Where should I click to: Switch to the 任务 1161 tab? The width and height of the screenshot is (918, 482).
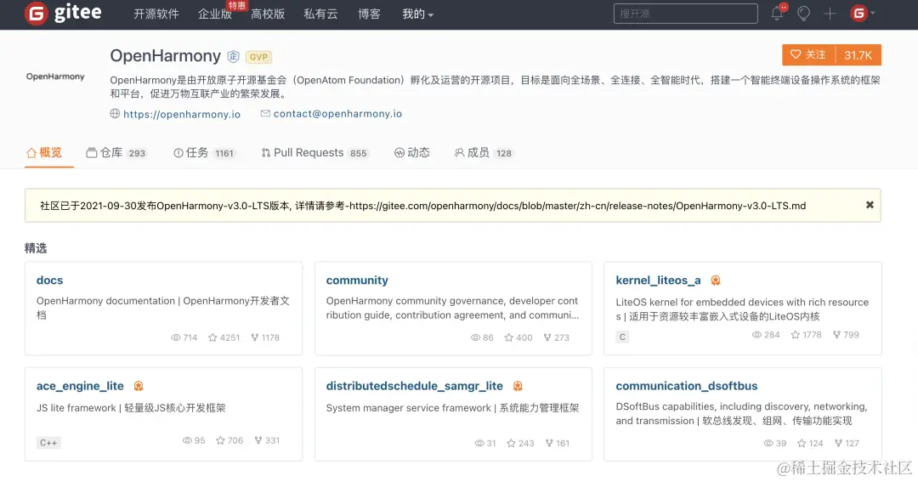tap(204, 153)
